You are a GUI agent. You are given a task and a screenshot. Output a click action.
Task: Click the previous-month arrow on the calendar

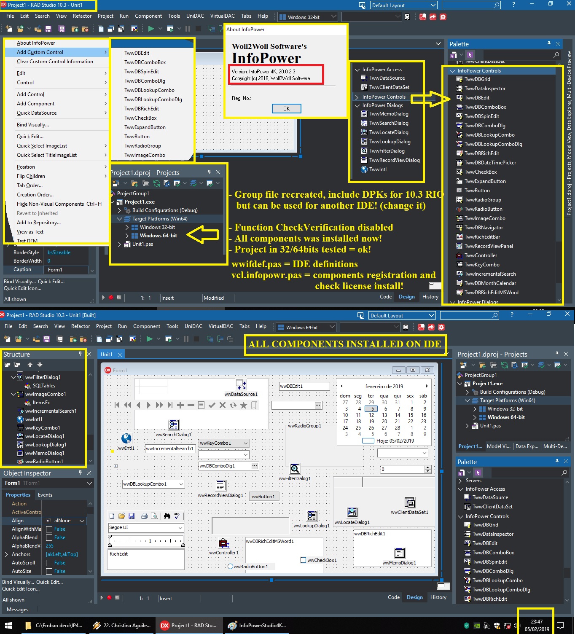[x=341, y=386]
